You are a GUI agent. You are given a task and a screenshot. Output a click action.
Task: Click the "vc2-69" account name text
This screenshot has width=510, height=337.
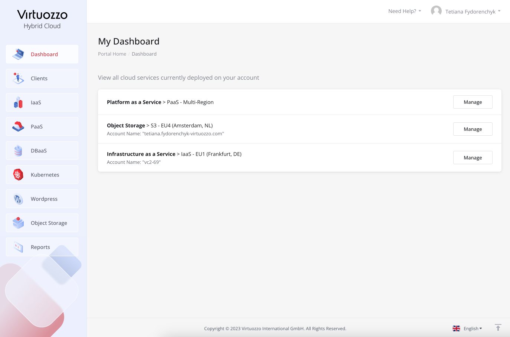(151, 162)
